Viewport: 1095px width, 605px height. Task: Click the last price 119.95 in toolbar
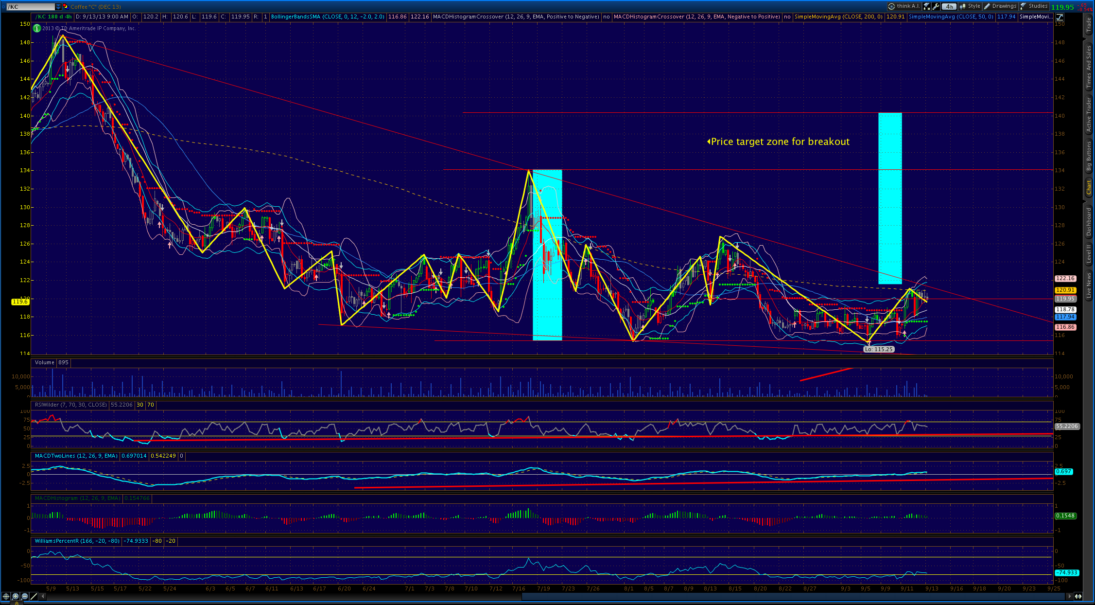pos(1062,7)
